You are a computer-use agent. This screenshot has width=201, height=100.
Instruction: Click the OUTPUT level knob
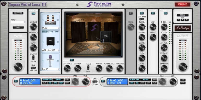[x=182, y=67]
